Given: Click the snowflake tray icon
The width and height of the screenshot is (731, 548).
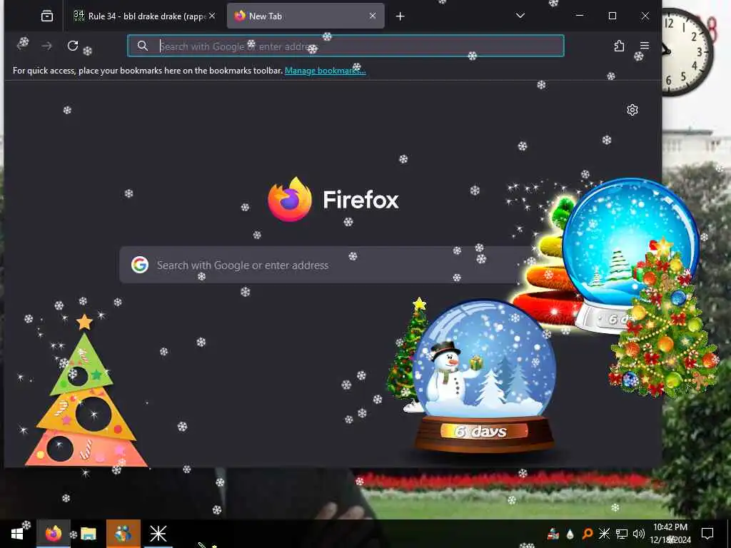Looking at the screenshot, I should click(x=604, y=534).
